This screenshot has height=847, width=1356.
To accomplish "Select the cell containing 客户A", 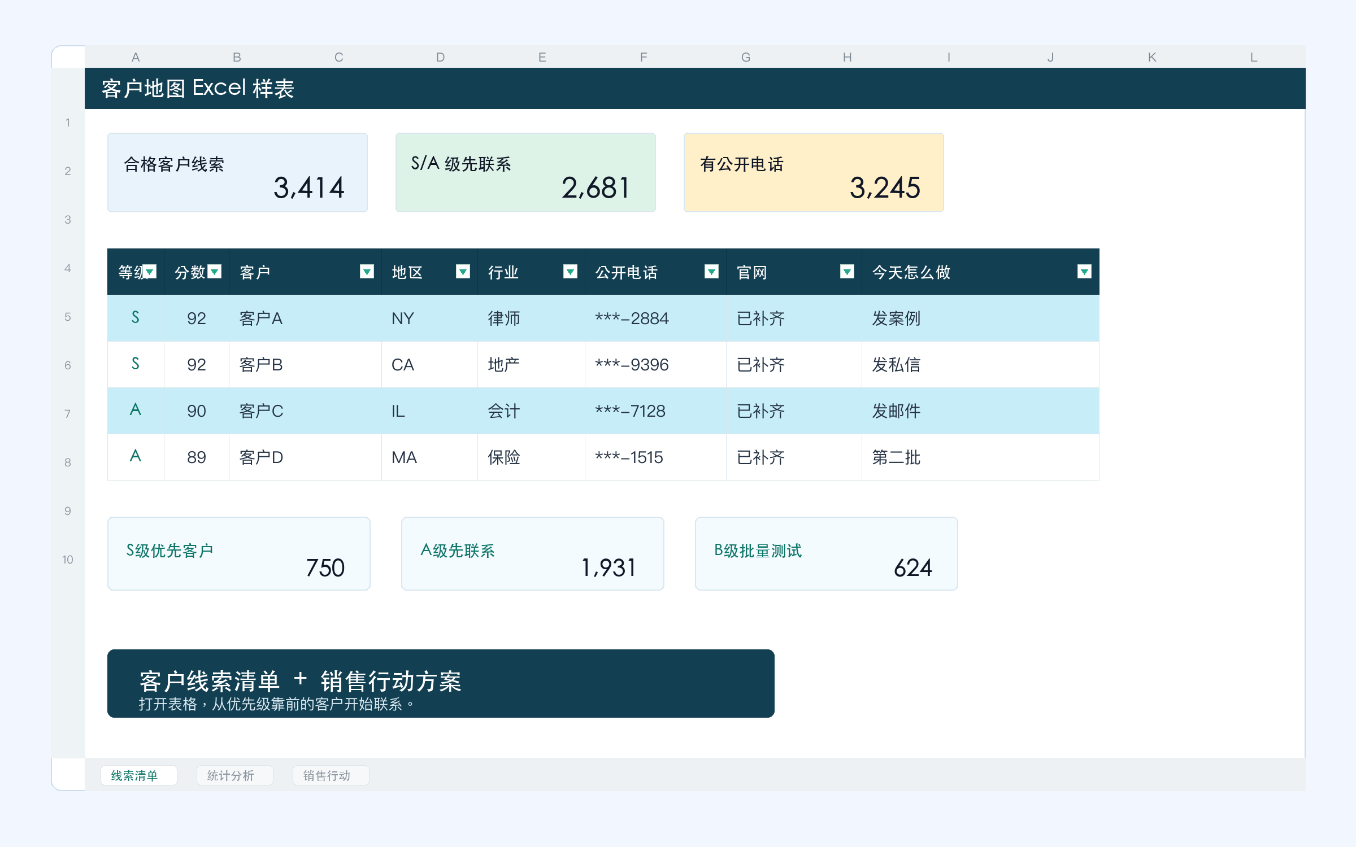I will [305, 318].
